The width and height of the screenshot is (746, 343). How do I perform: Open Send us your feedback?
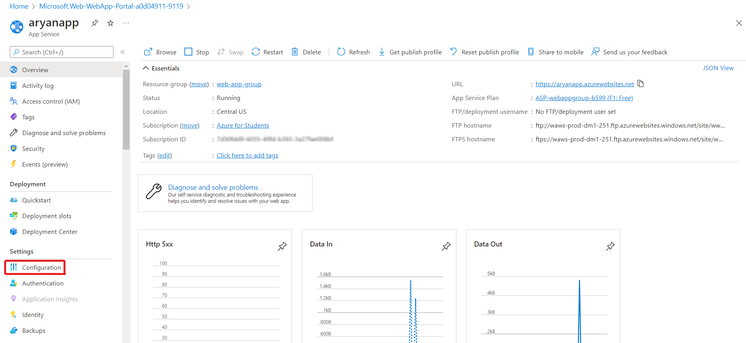point(629,52)
